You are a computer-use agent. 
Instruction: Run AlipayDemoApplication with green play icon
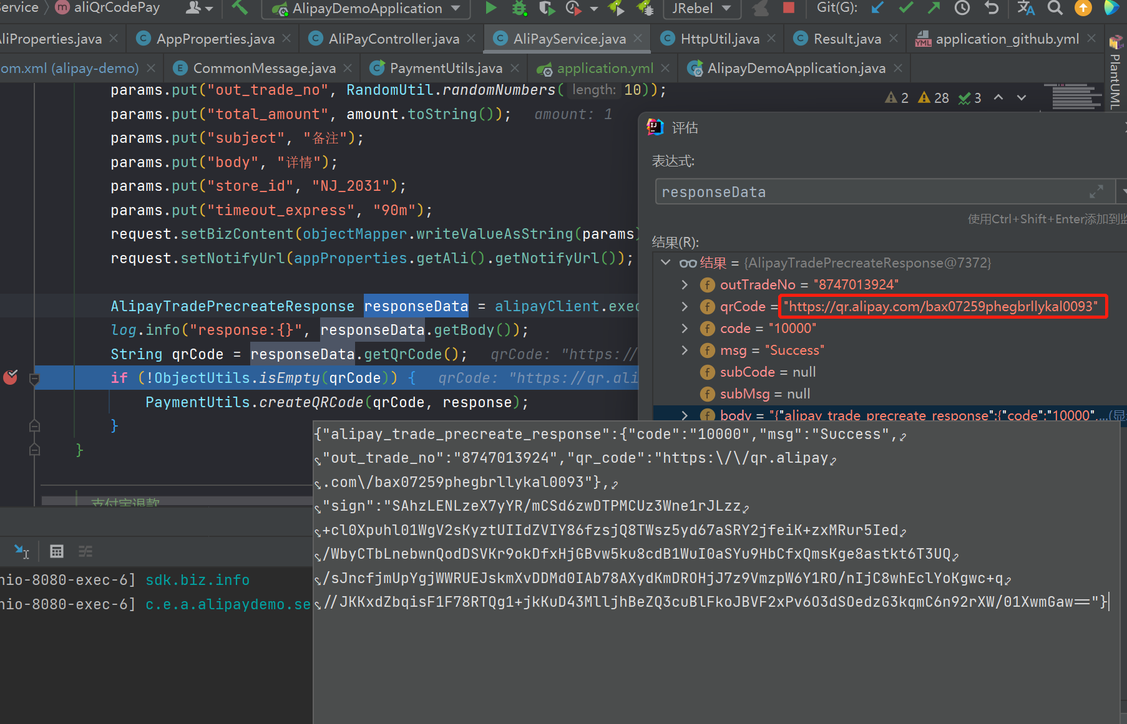[x=491, y=7]
